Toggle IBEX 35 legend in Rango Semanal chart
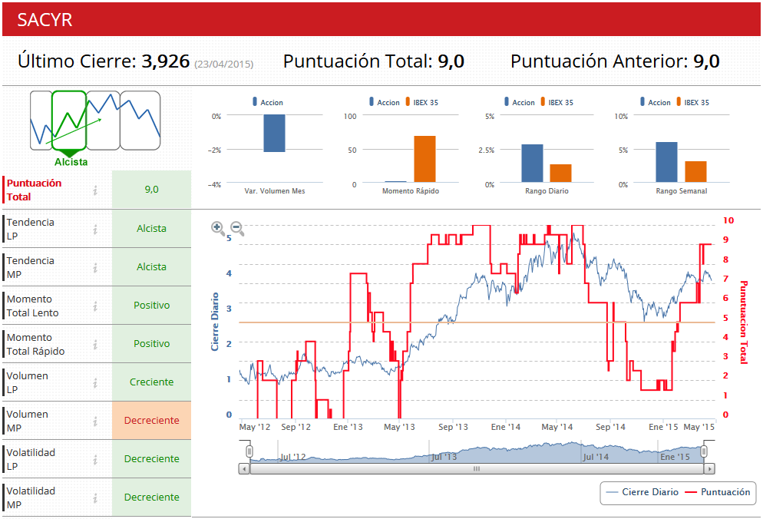 pyautogui.click(x=692, y=102)
